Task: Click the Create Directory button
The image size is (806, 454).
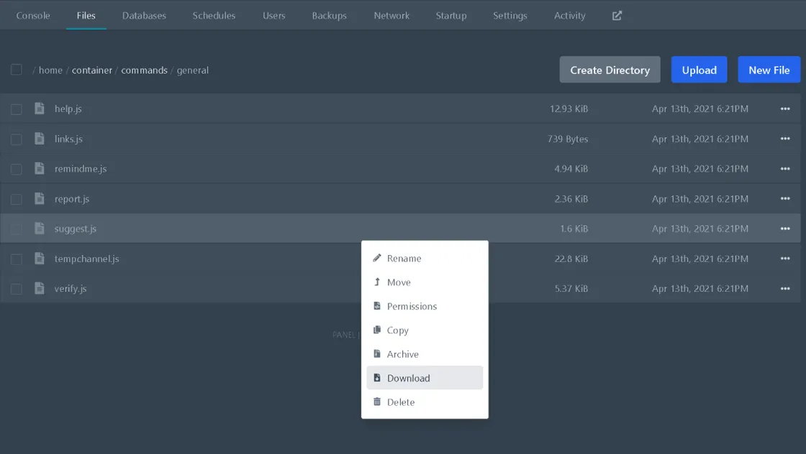Action: 610,70
